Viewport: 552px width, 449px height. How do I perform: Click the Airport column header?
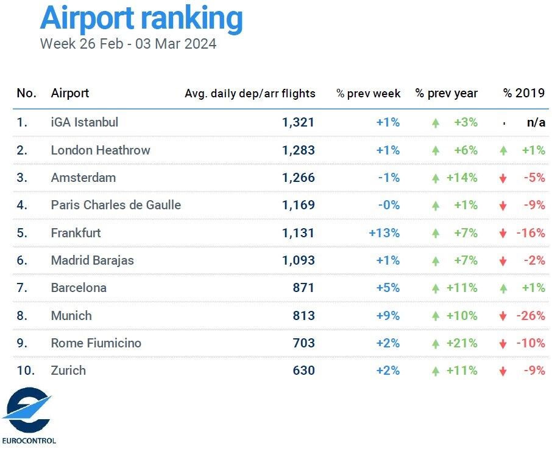69,93
